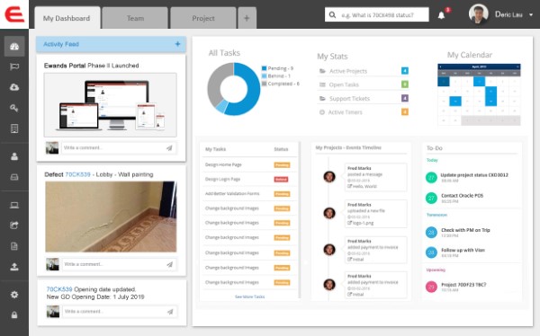The width and height of the screenshot is (540, 336).
Task: Open Check with PM on Trip to-do
Action: (x=465, y=230)
